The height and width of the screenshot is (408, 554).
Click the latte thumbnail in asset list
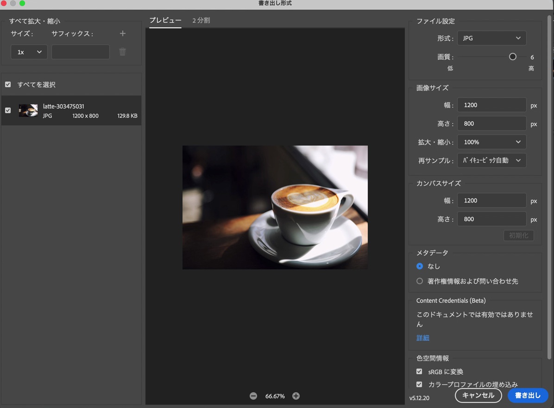[28, 110]
